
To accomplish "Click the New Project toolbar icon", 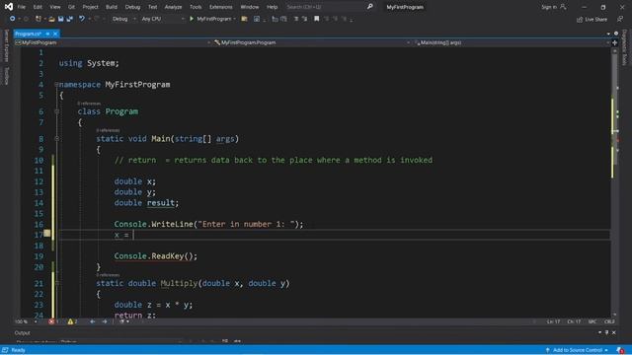I will [39, 19].
